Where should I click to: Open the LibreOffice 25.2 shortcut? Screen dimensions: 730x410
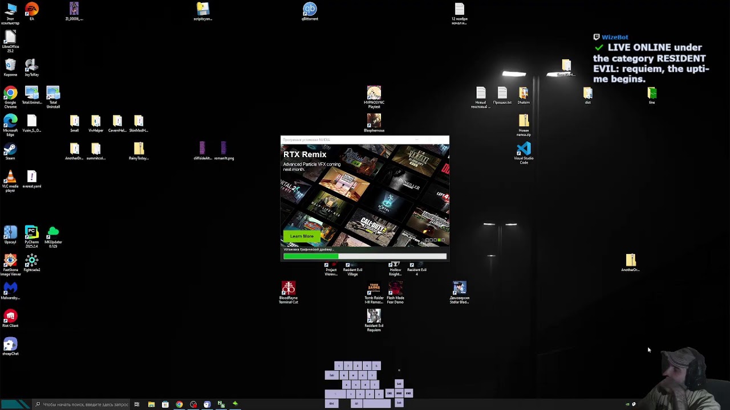(10, 41)
